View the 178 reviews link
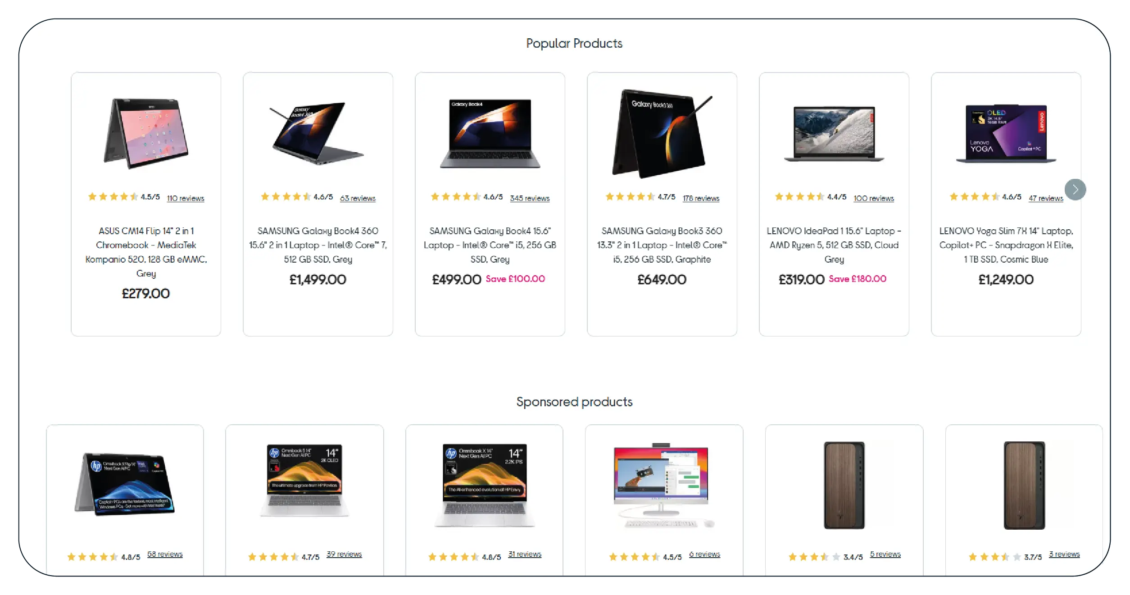Image resolution: width=1130 pixels, height=595 pixels. 701,198
